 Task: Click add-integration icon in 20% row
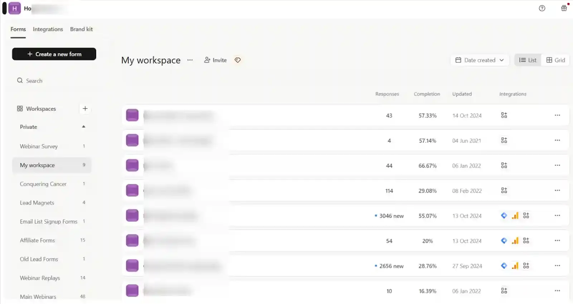pyautogui.click(x=526, y=240)
